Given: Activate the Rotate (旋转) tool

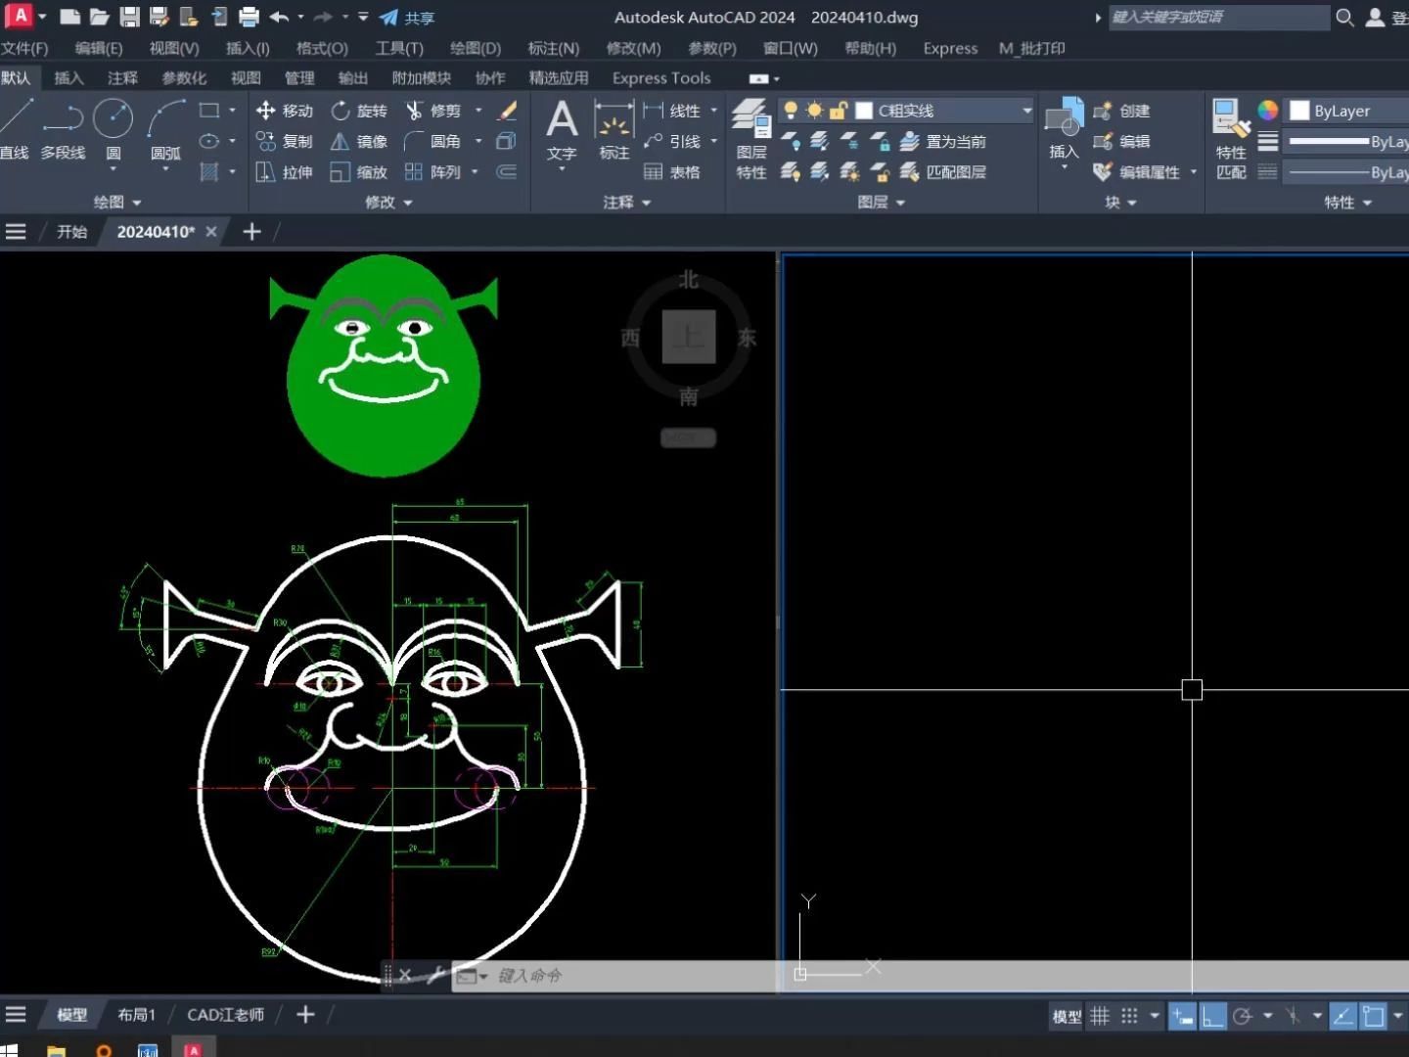Looking at the screenshot, I should click(359, 111).
